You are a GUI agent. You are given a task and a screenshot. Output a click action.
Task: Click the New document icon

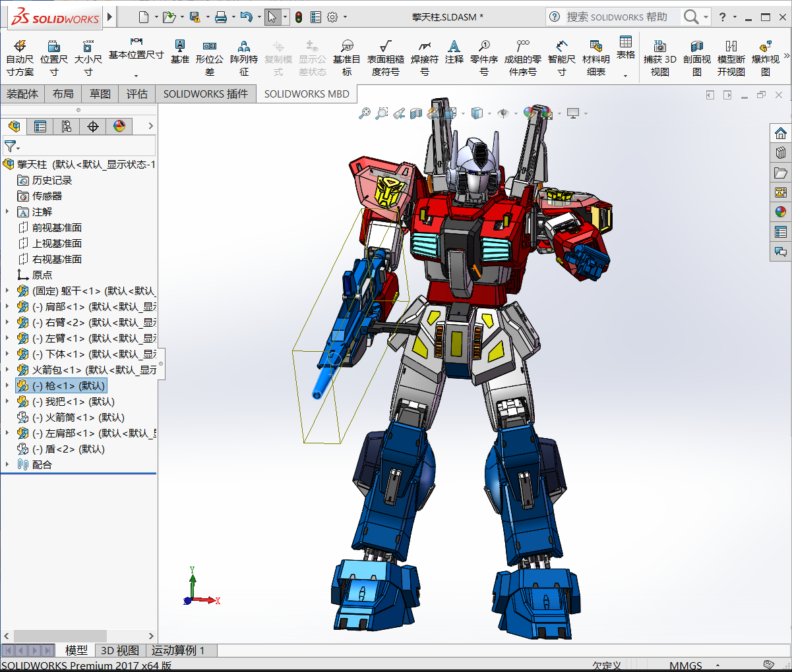click(x=144, y=17)
